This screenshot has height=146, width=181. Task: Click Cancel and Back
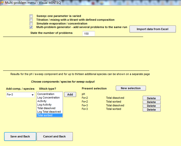pyautogui.click(x=55, y=136)
